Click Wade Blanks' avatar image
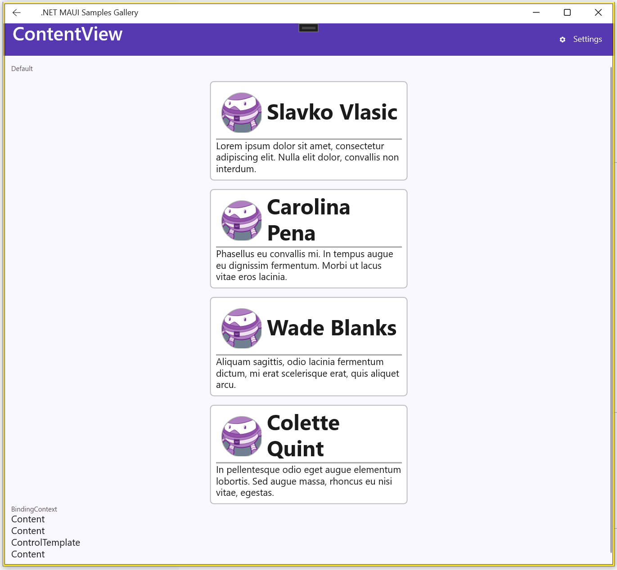 242,328
